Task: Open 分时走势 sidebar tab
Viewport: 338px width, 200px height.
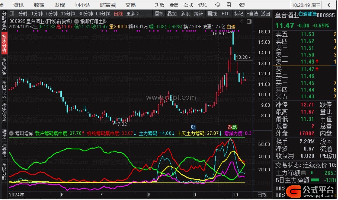Action: [x=4, y=21]
